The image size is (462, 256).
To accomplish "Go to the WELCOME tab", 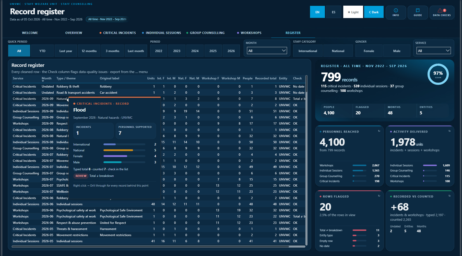I will [30, 33].
